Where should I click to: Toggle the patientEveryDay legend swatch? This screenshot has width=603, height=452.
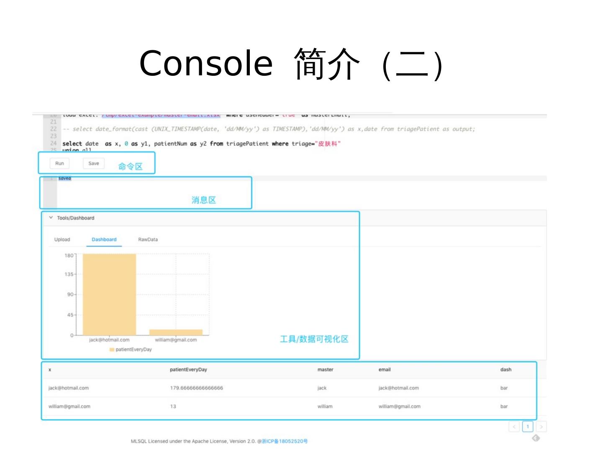[x=112, y=349]
